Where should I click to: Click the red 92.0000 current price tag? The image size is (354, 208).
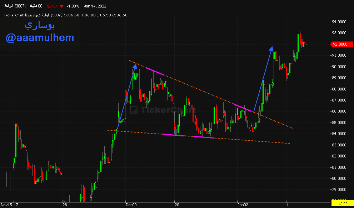tap(341, 45)
